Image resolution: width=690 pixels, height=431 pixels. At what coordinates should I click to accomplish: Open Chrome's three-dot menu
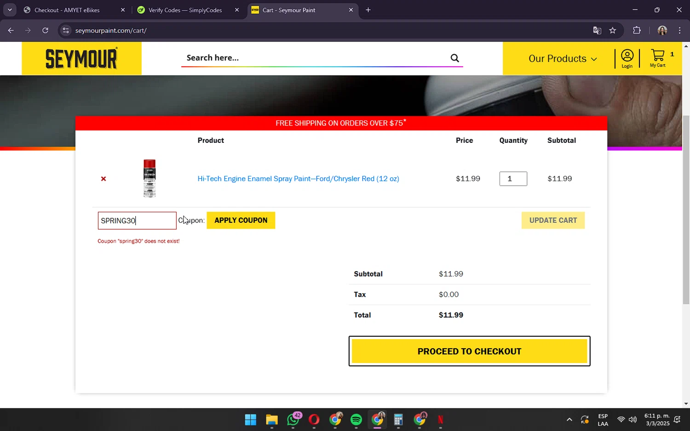[679, 30]
